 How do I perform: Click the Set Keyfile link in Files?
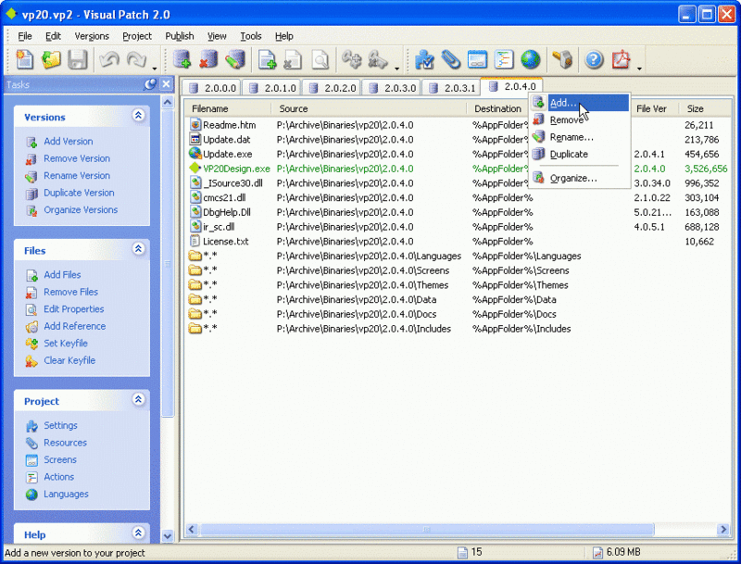click(66, 344)
